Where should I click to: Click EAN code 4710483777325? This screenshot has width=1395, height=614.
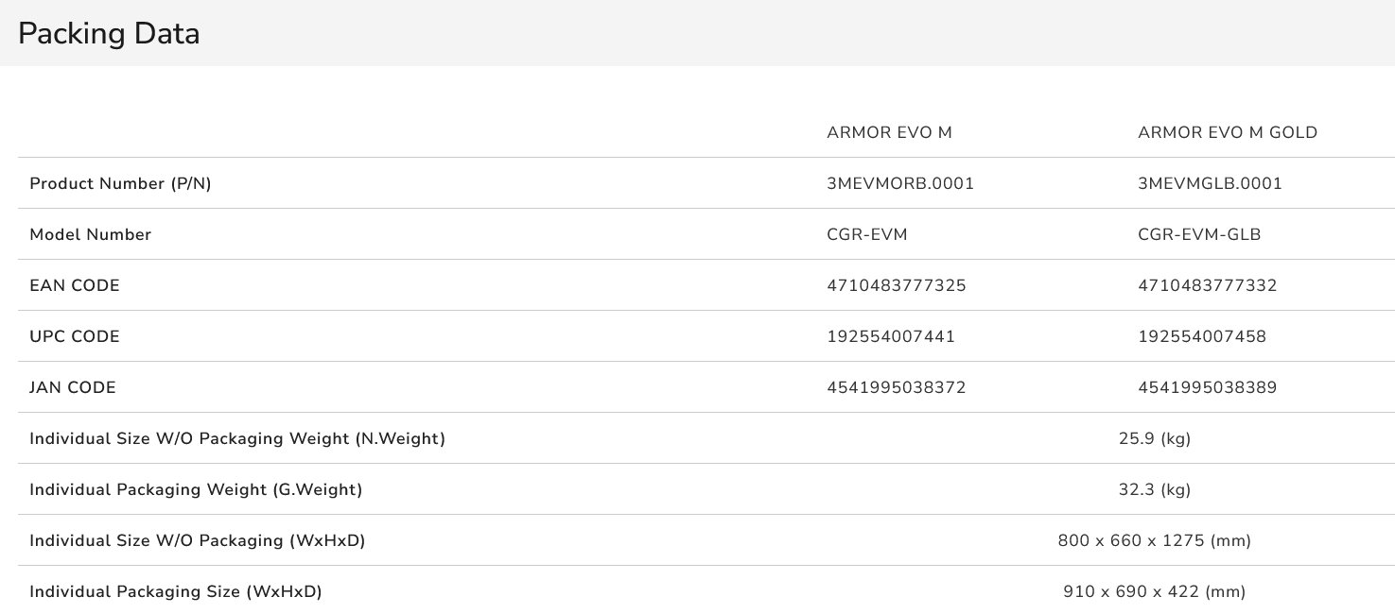point(897,285)
